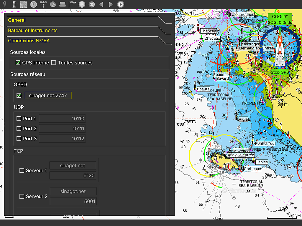The width and height of the screenshot is (302, 226).
Task: Click the chart texture map icon
Action: point(24,4)
